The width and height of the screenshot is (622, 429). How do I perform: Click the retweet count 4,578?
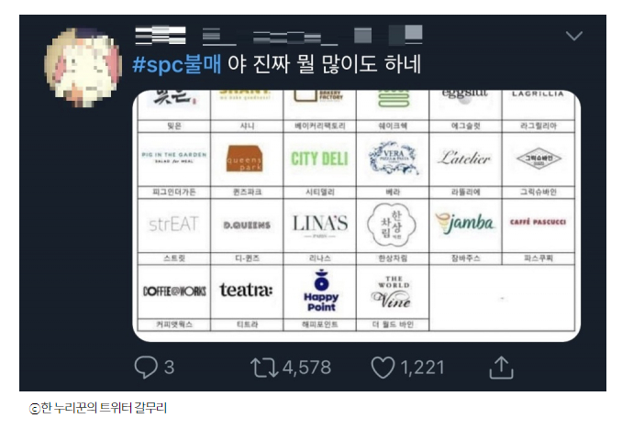pyautogui.click(x=306, y=368)
